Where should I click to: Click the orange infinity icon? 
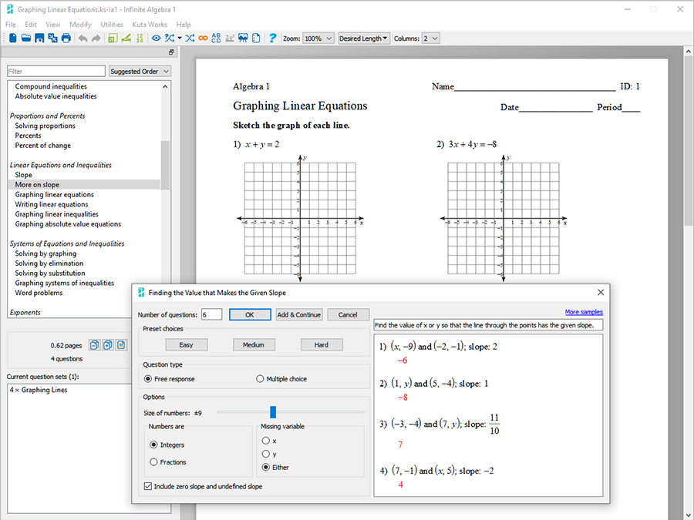[203, 39]
